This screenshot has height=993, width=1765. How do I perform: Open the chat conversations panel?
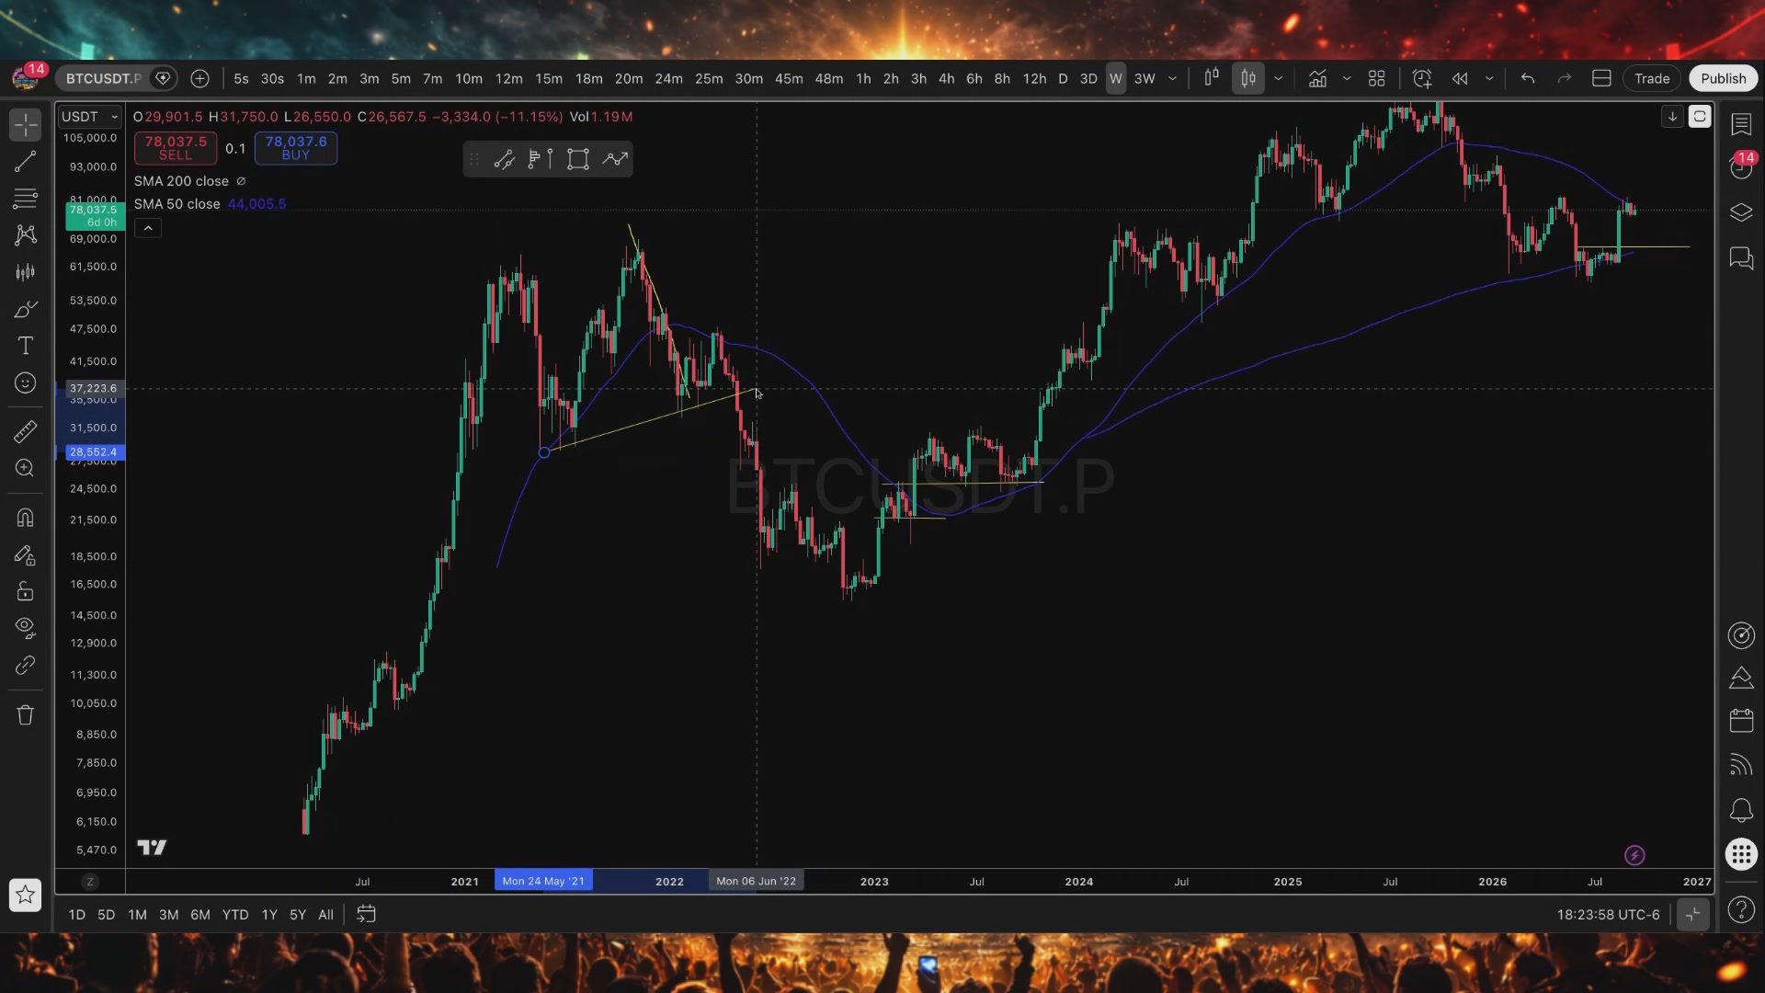[x=1741, y=258]
